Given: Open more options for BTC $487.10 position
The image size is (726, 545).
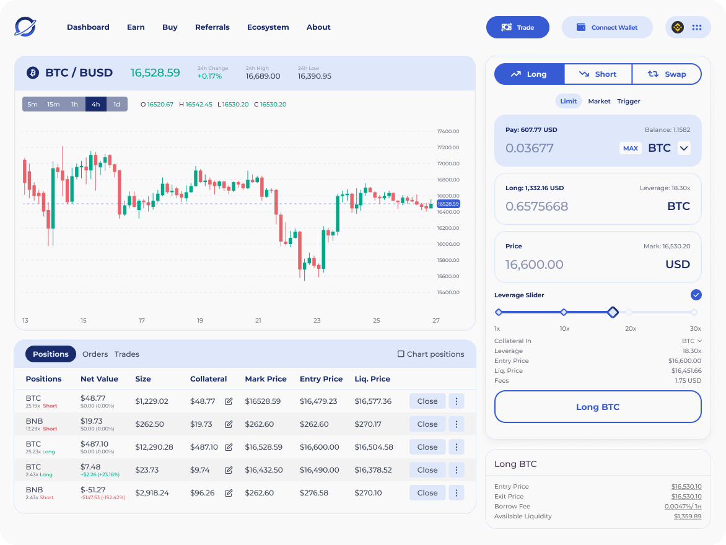Looking at the screenshot, I should coord(456,447).
